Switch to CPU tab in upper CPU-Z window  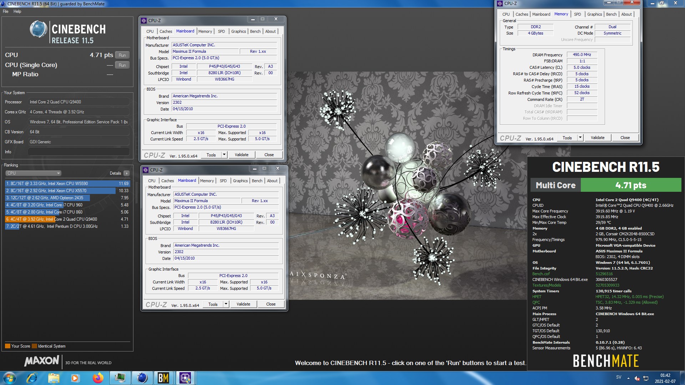tap(150, 31)
